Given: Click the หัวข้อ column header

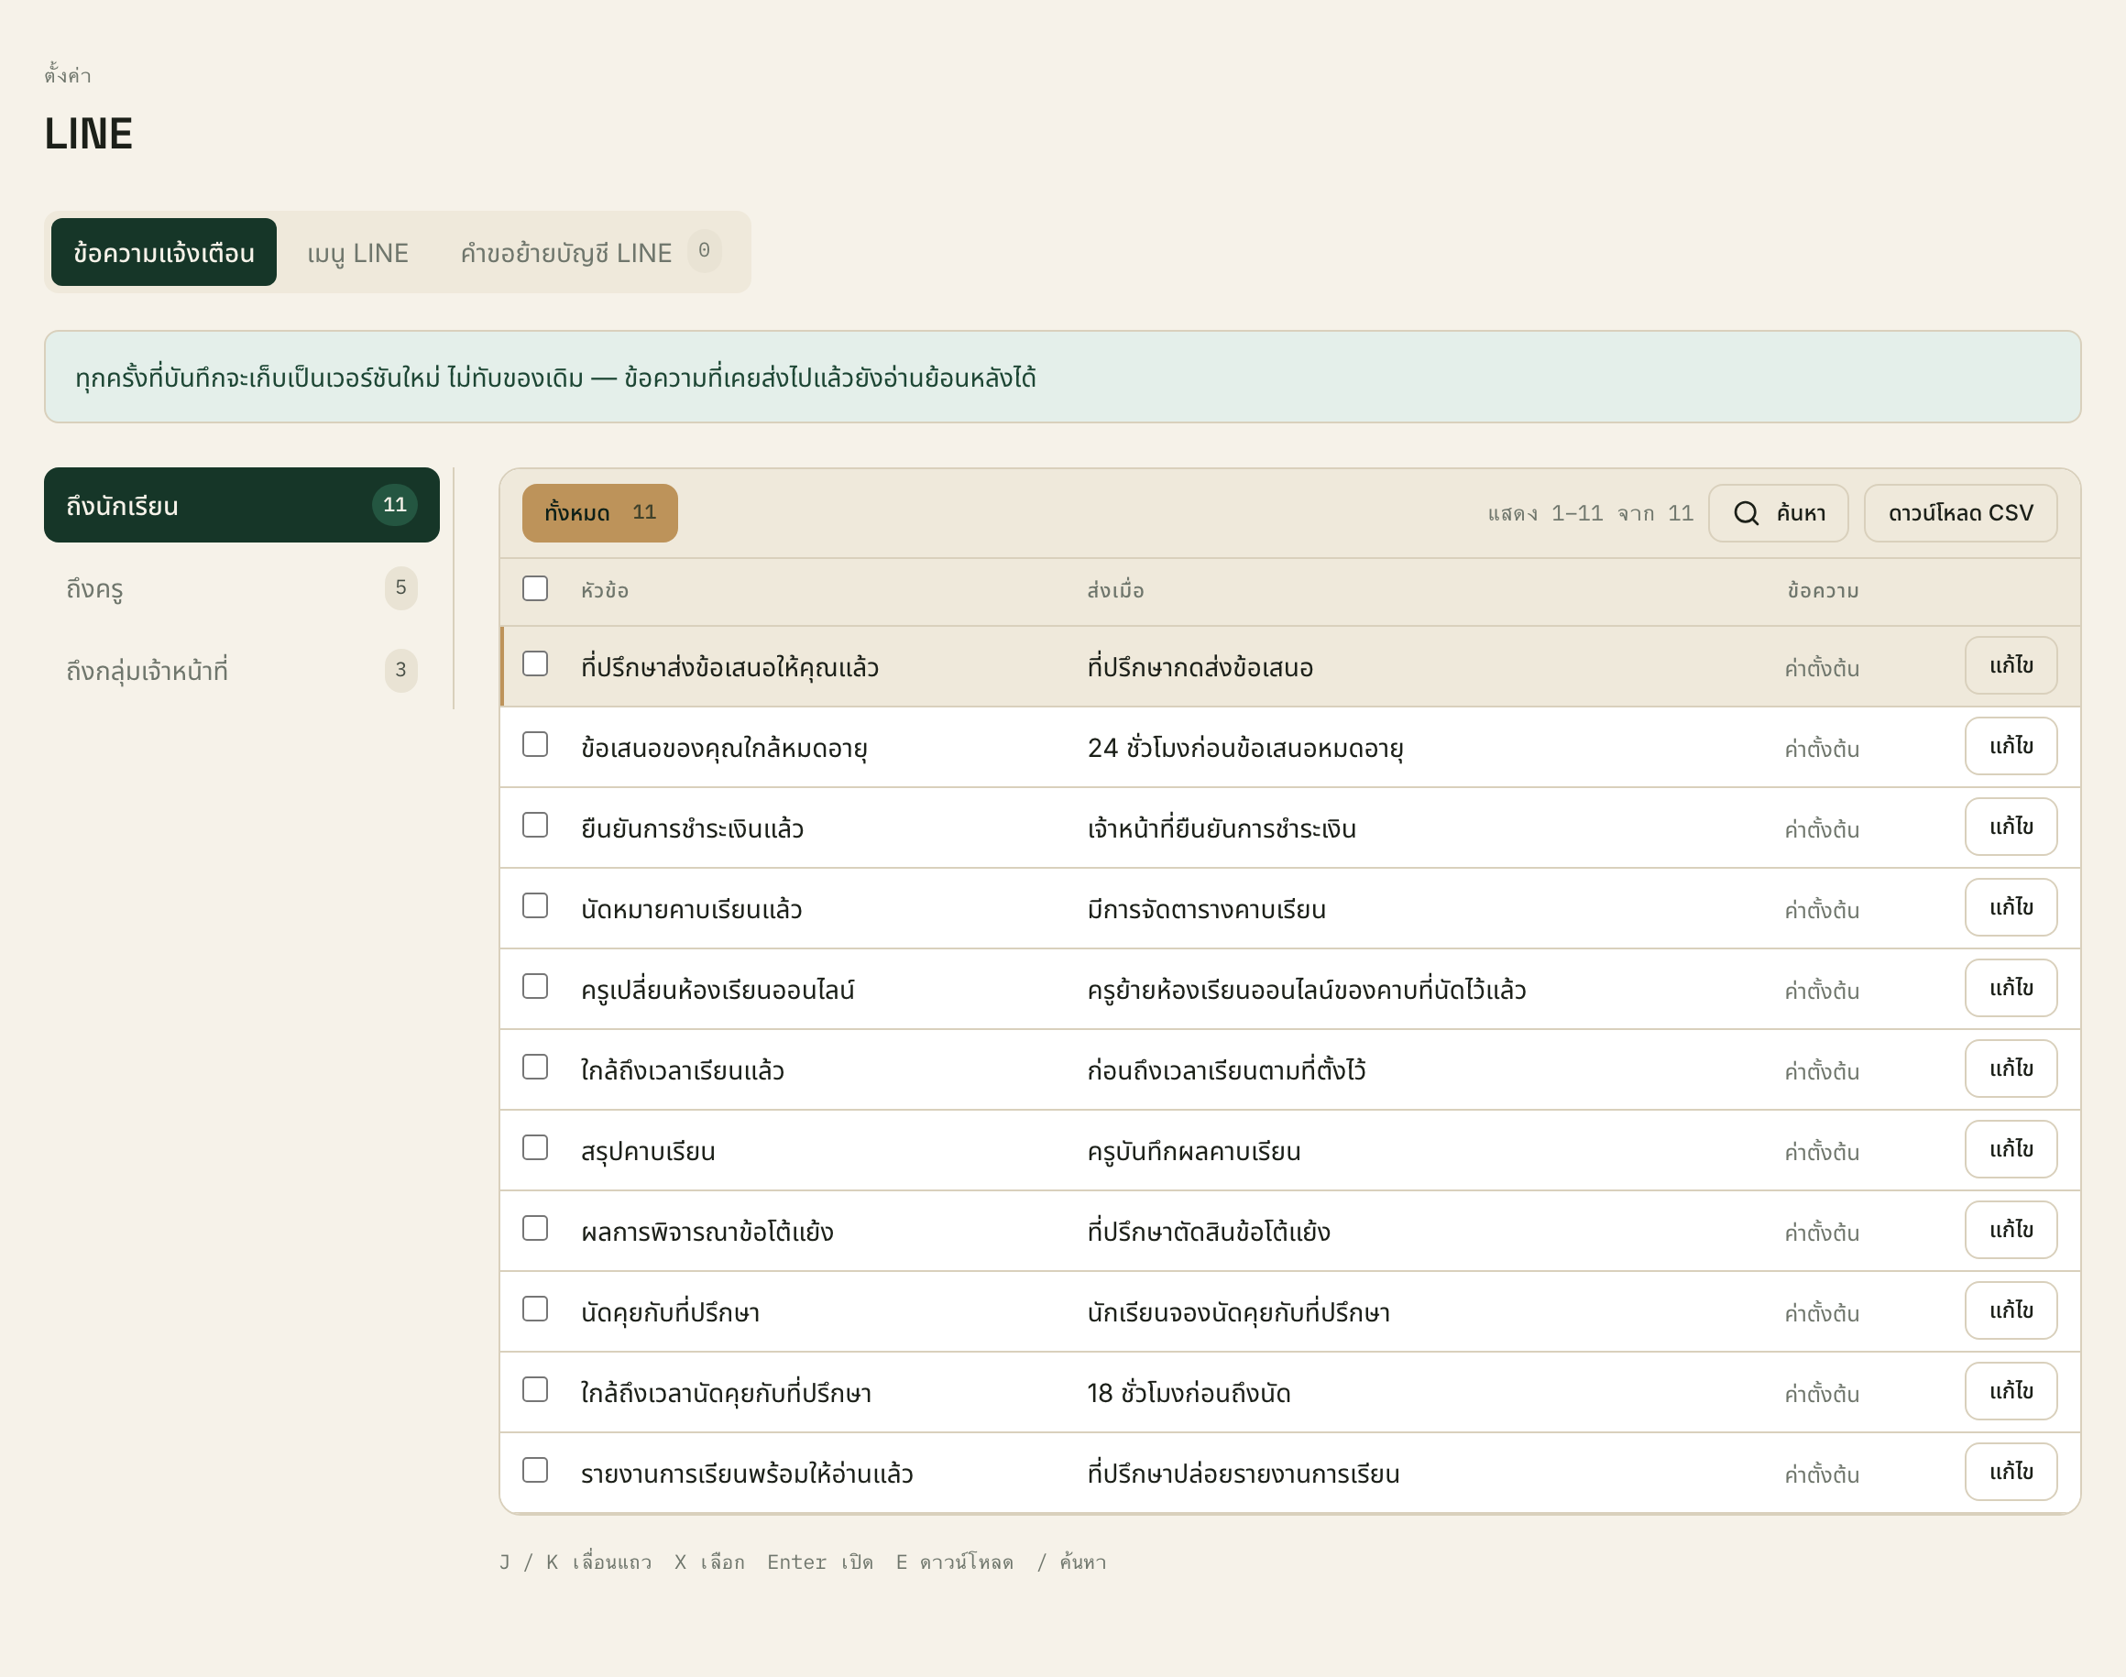Looking at the screenshot, I should pyautogui.click(x=605, y=590).
